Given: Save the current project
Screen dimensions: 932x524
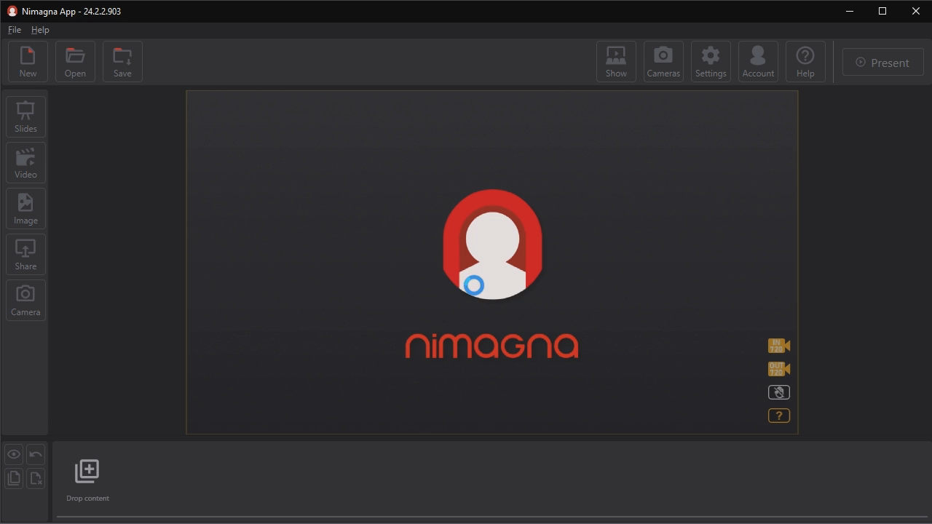Looking at the screenshot, I should [122, 62].
